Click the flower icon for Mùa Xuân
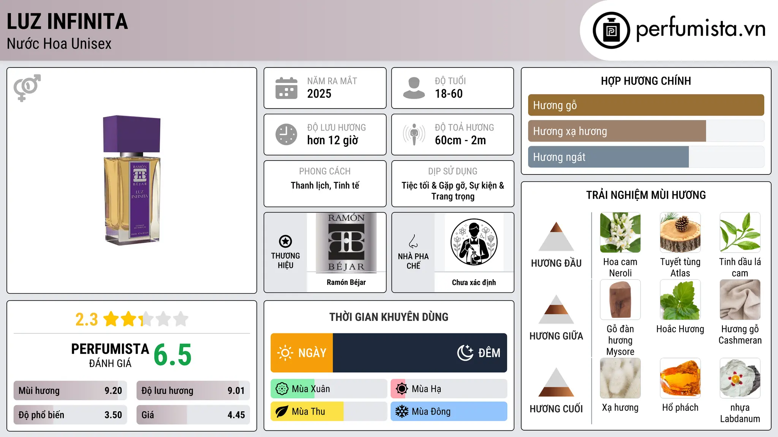This screenshot has width=778, height=437. [x=282, y=389]
